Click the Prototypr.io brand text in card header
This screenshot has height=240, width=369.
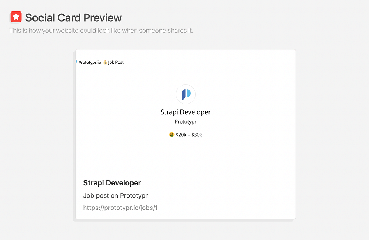point(90,62)
